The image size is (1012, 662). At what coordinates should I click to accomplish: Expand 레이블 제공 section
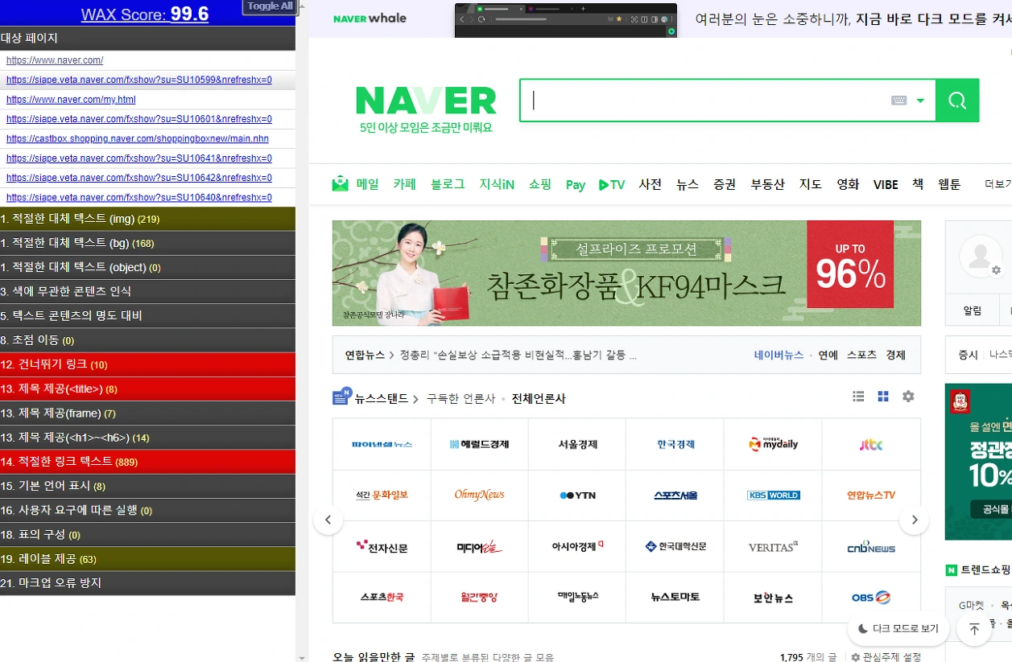(x=147, y=558)
